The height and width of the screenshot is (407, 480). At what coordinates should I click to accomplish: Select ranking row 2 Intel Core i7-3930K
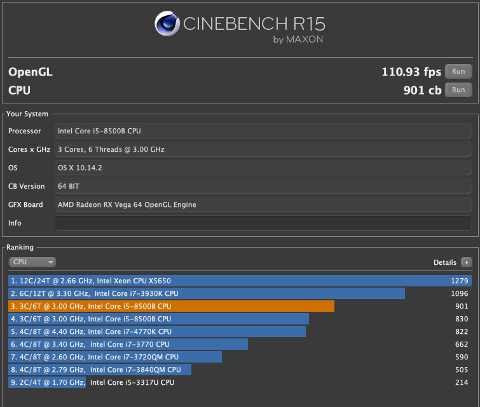(x=240, y=293)
